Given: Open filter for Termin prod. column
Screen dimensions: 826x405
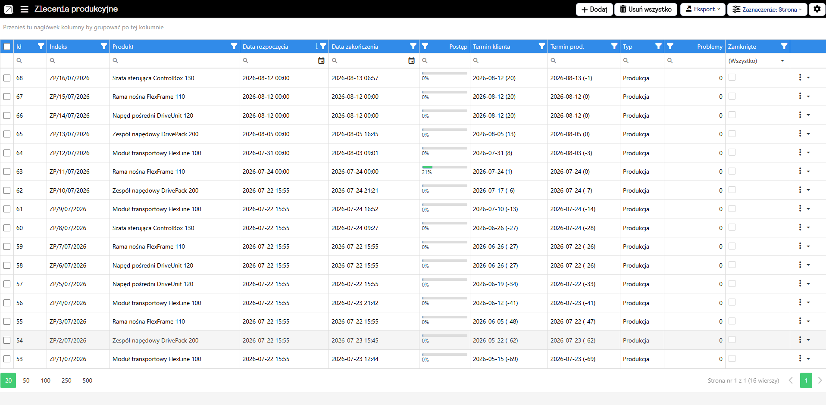Looking at the screenshot, I should [x=614, y=46].
